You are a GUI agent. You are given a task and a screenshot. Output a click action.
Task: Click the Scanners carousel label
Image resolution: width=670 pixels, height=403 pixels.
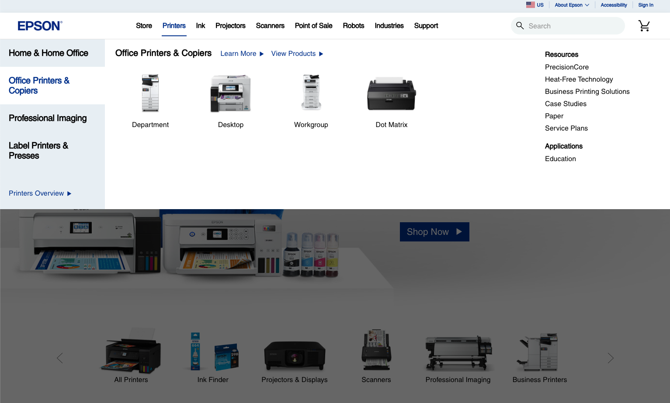click(376, 380)
